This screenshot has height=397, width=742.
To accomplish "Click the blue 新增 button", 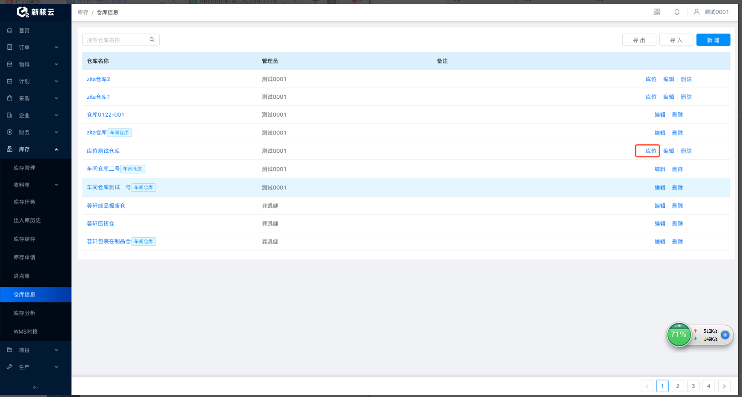I will [x=713, y=40].
